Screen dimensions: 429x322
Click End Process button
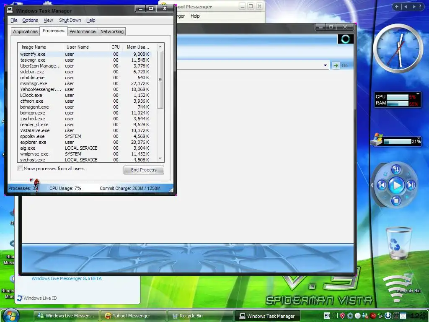(144, 170)
